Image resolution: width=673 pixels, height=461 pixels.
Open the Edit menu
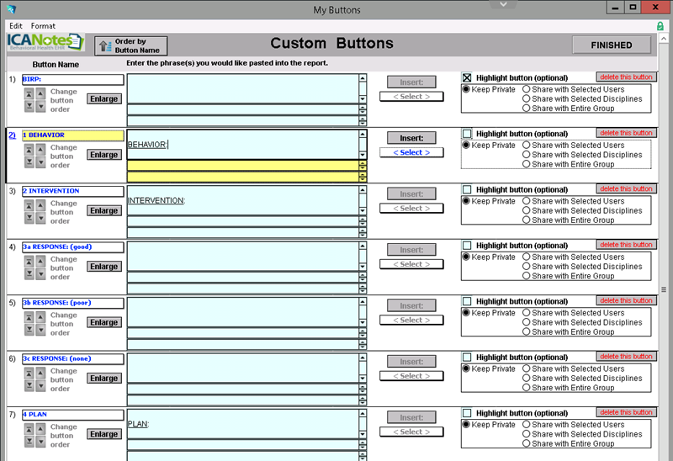tap(16, 26)
